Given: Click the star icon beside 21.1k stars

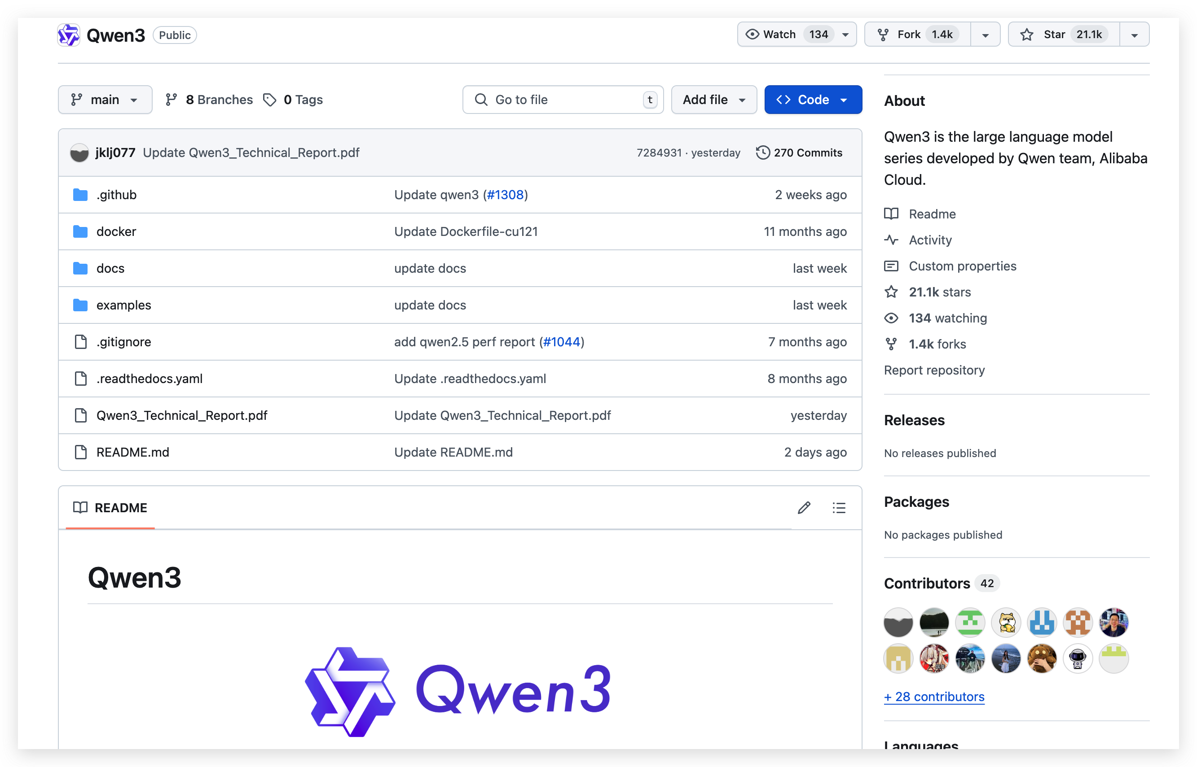Looking at the screenshot, I should pos(891,292).
